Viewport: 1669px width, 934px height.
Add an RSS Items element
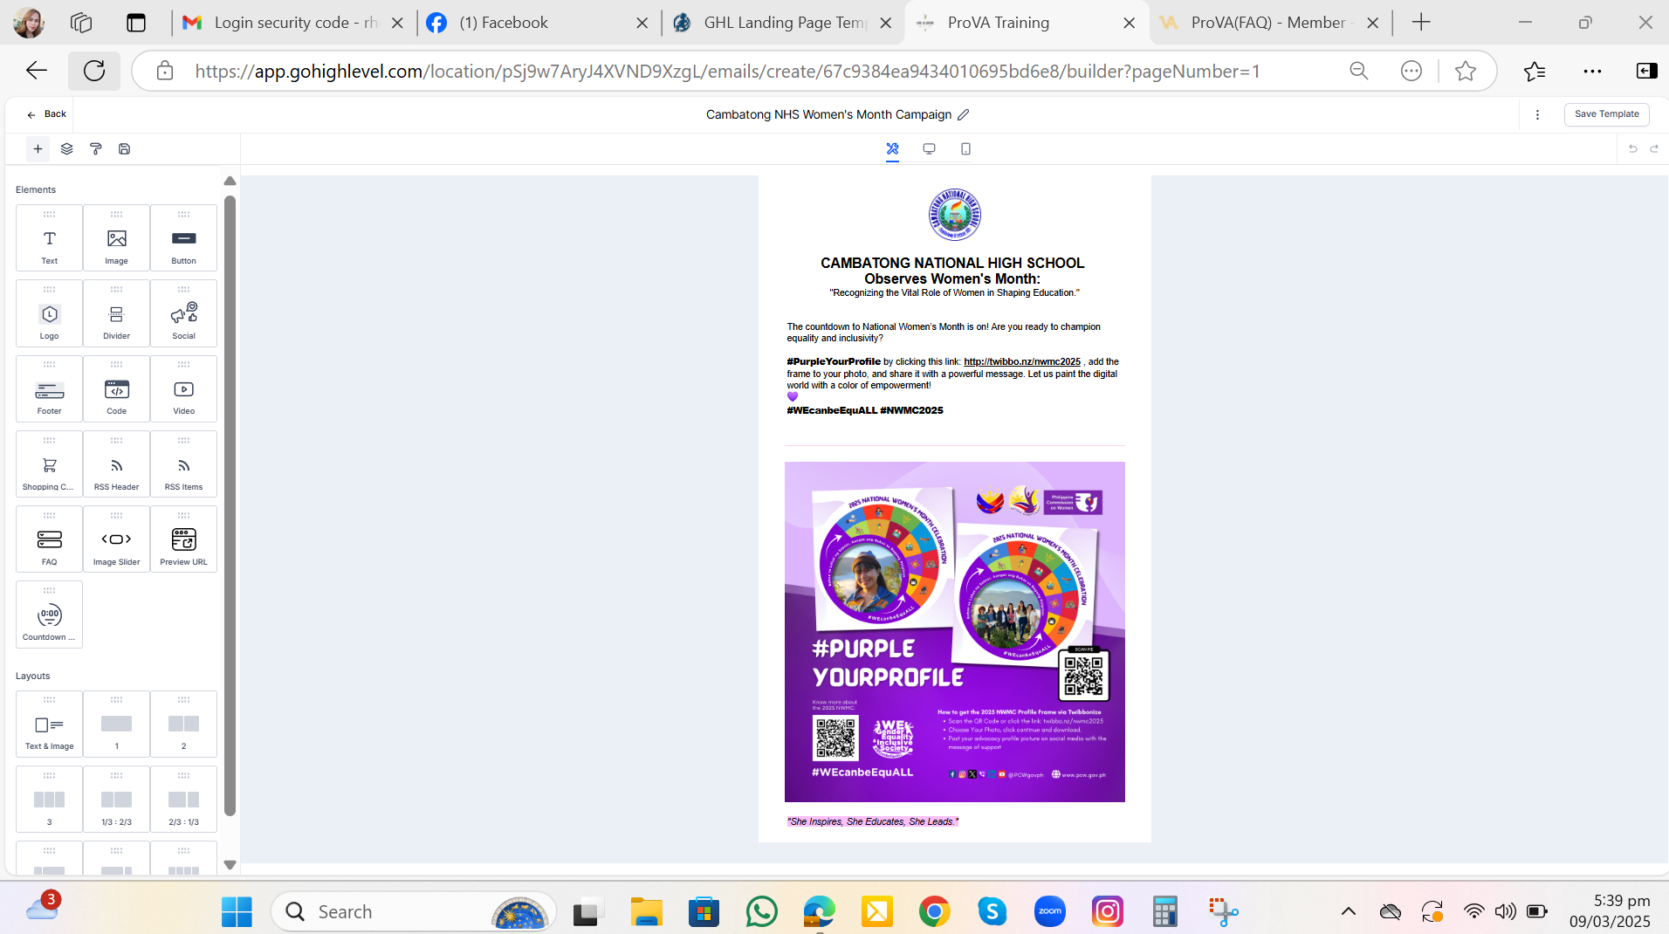point(183,464)
